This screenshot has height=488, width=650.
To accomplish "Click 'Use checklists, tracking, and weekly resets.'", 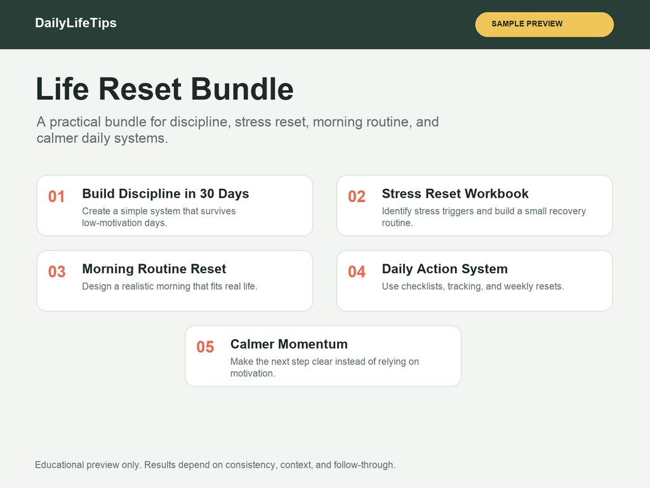I will [x=472, y=287].
